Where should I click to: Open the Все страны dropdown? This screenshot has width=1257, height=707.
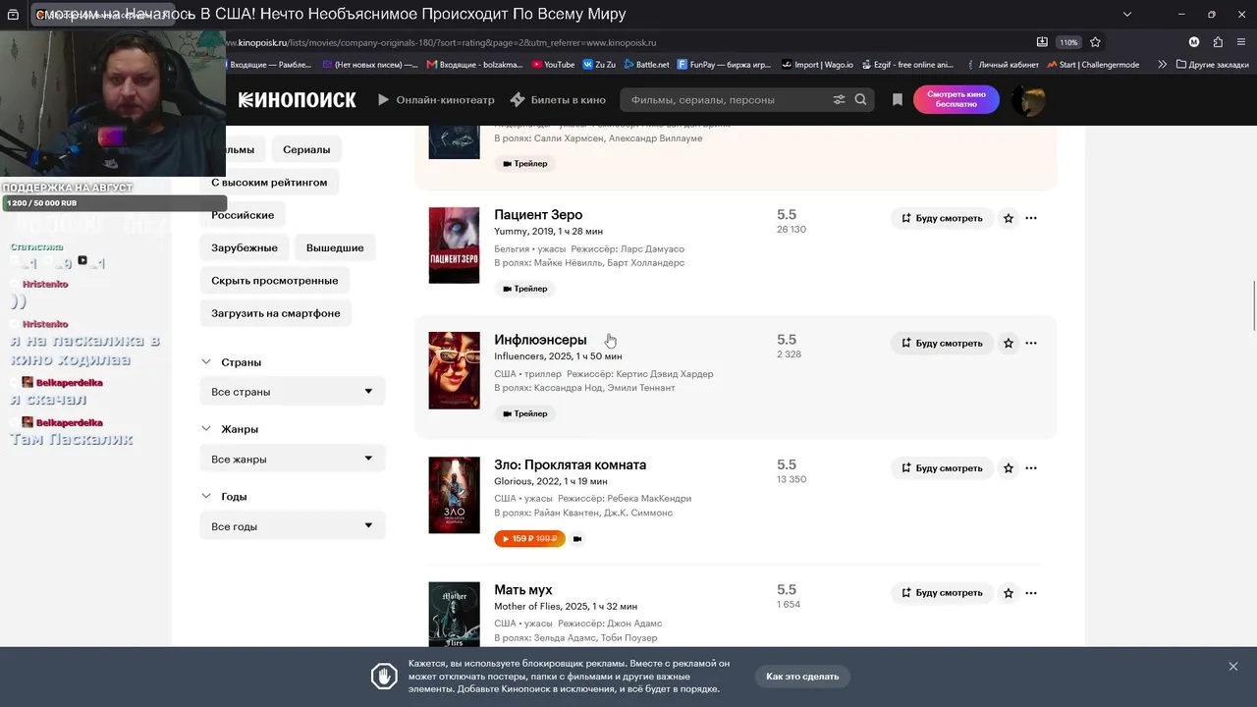293,392
